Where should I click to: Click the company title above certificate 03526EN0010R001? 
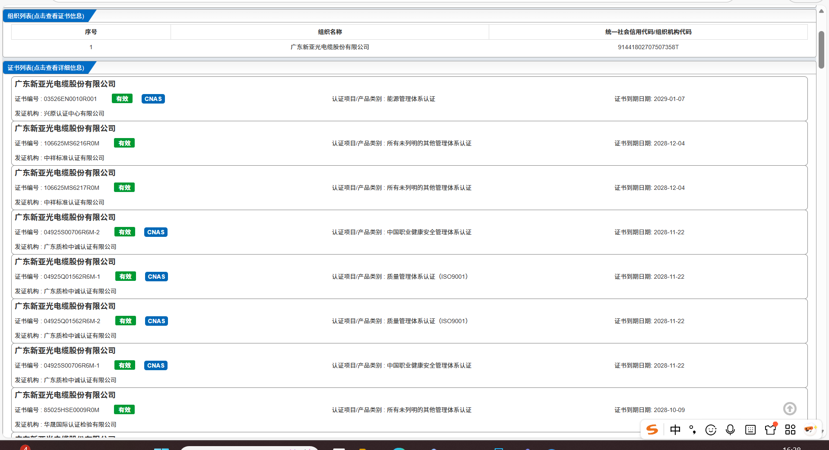[65, 84]
